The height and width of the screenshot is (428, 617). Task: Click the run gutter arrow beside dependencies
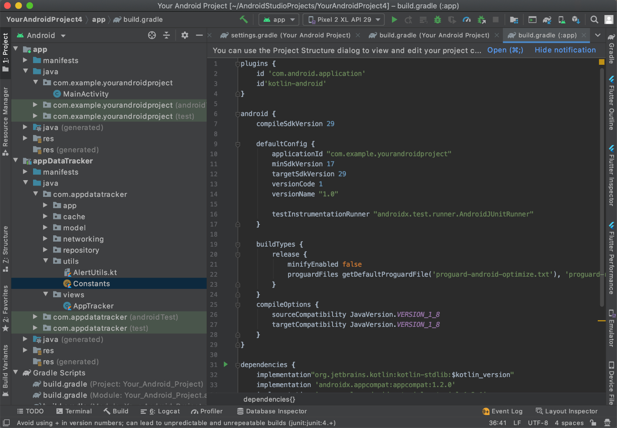(225, 364)
